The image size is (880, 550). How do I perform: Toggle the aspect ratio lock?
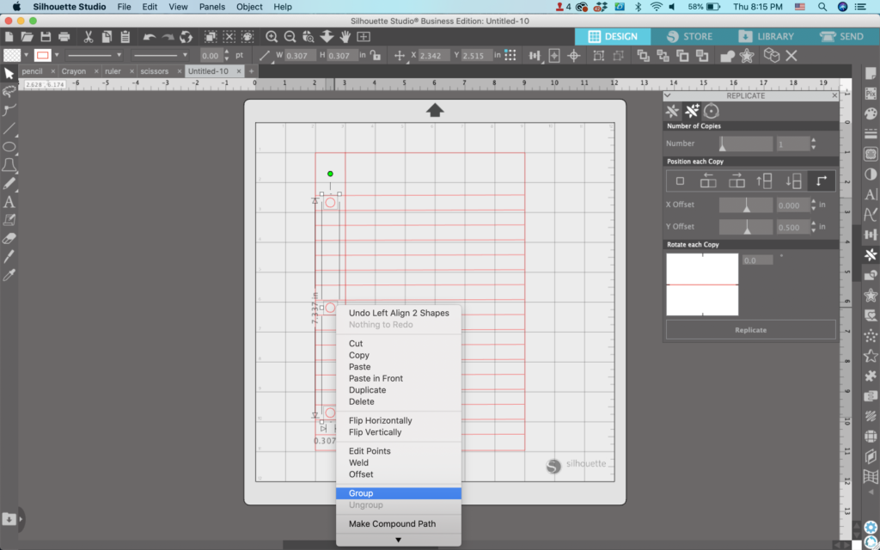pyautogui.click(x=375, y=56)
